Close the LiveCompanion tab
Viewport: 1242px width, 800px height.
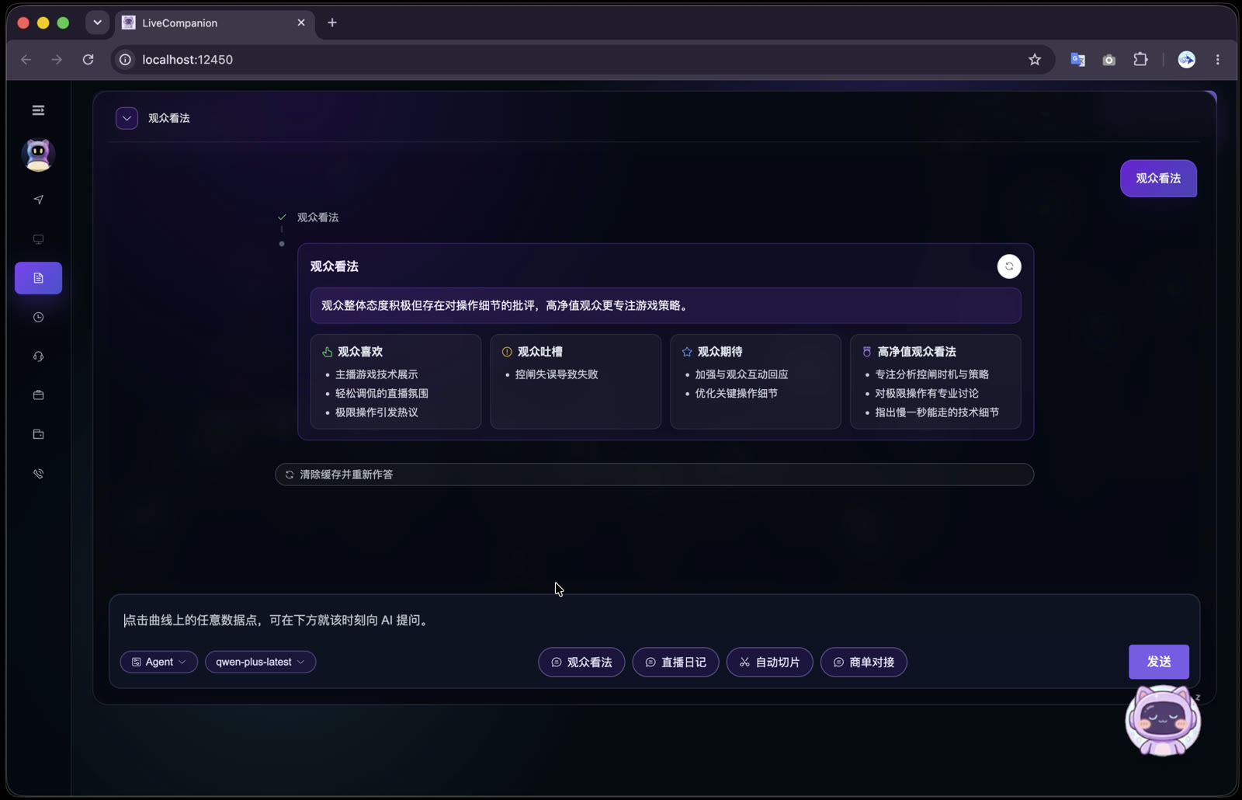301,23
